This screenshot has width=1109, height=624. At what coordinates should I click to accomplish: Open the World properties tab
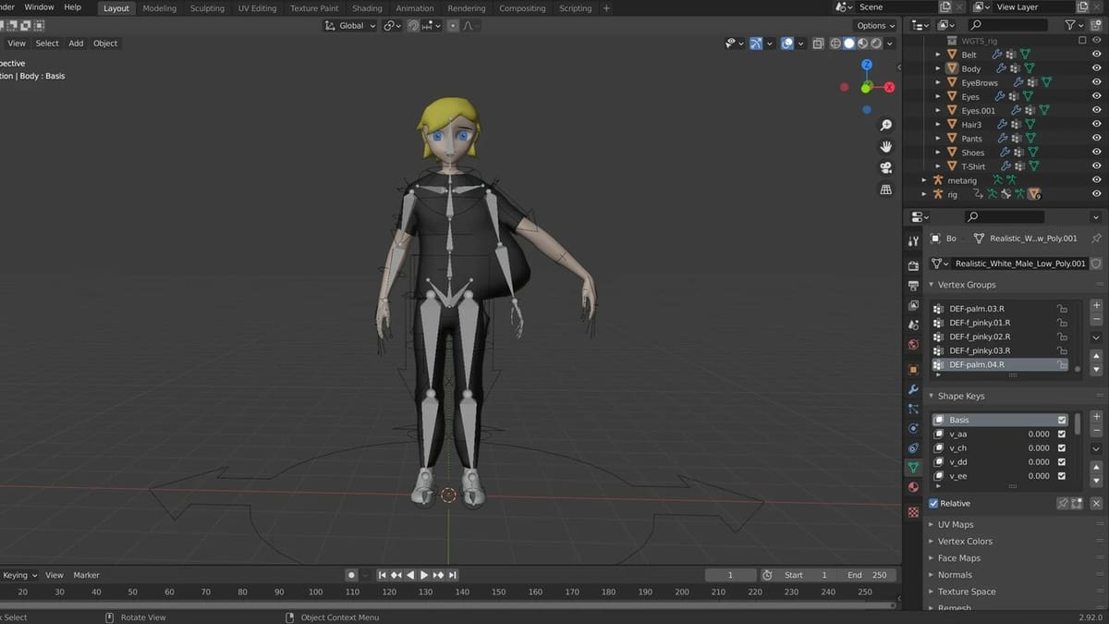(x=913, y=345)
